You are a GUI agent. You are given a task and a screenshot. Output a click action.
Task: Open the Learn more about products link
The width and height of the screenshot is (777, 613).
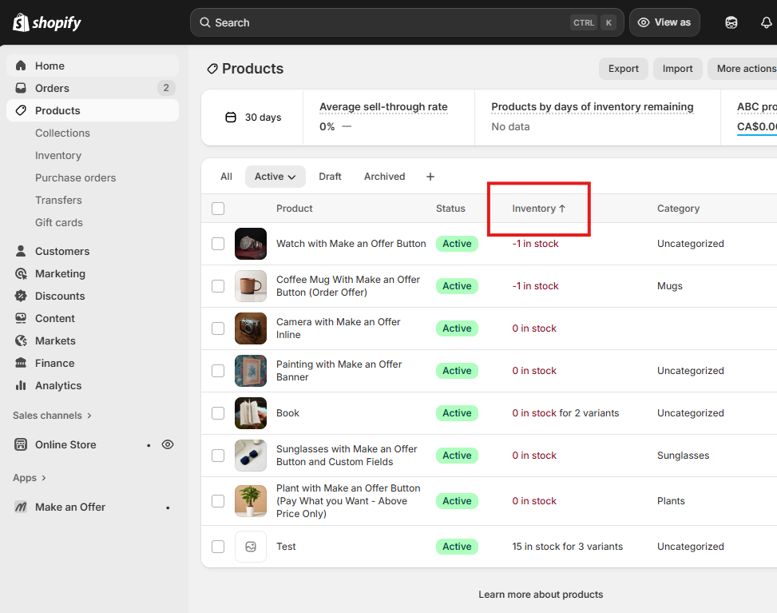click(541, 595)
